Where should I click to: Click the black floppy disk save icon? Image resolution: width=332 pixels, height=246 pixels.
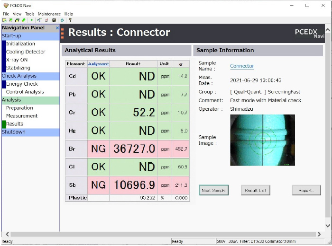click(54, 20)
